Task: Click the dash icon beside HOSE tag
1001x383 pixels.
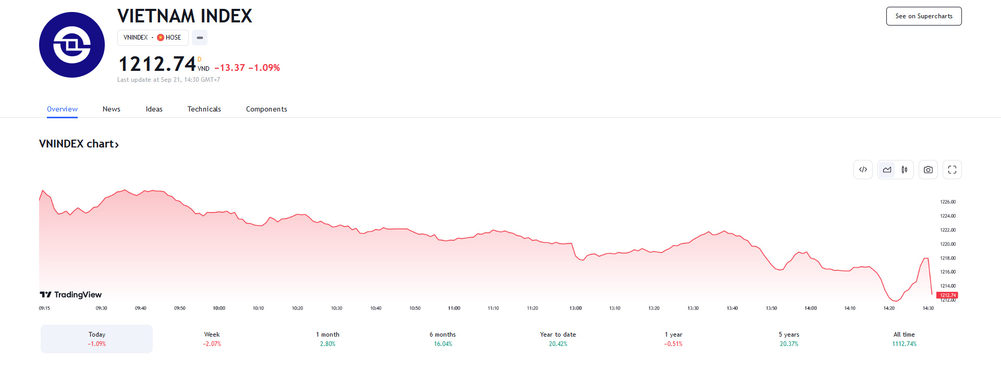Action: pos(200,38)
